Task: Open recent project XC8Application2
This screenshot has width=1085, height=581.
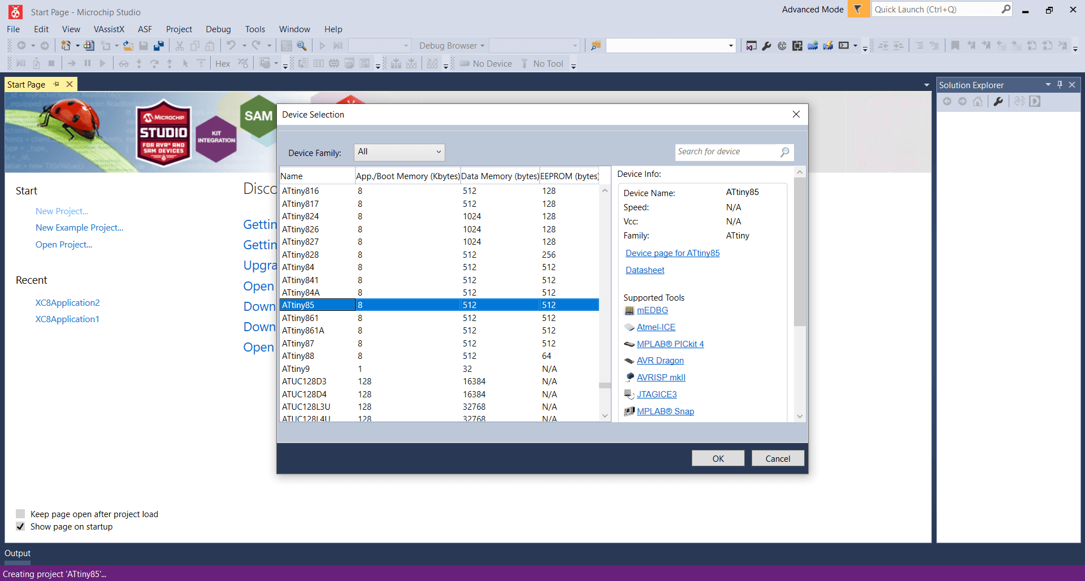Action: point(68,303)
